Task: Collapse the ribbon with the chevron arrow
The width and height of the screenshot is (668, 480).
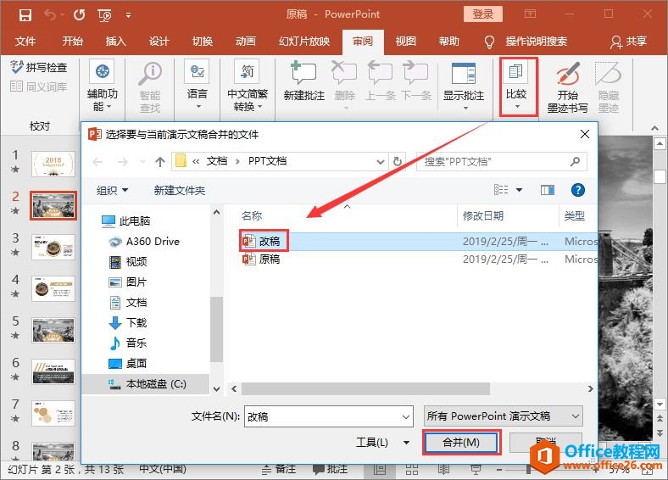Action: point(654,128)
